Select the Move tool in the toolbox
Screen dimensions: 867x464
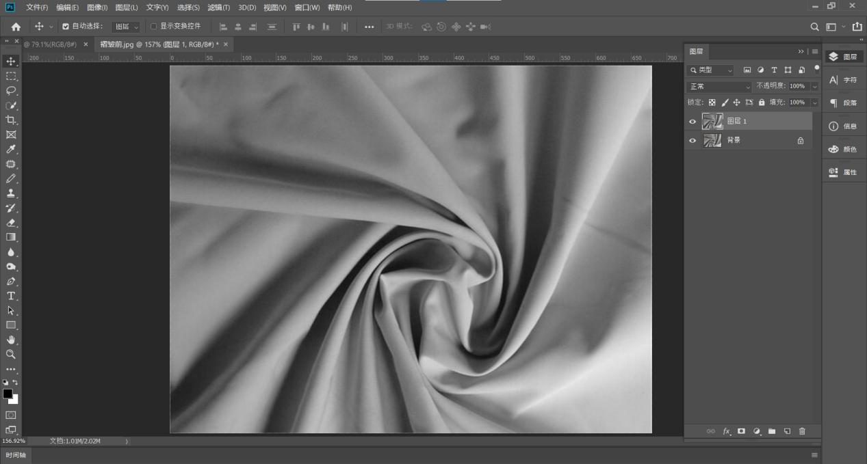tap(11, 62)
